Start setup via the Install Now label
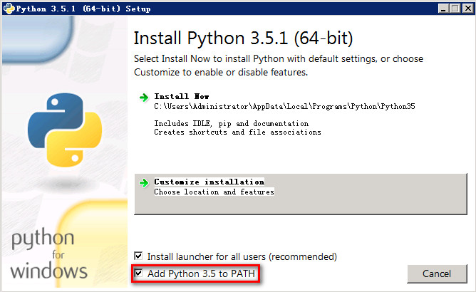 coord(181,96)
